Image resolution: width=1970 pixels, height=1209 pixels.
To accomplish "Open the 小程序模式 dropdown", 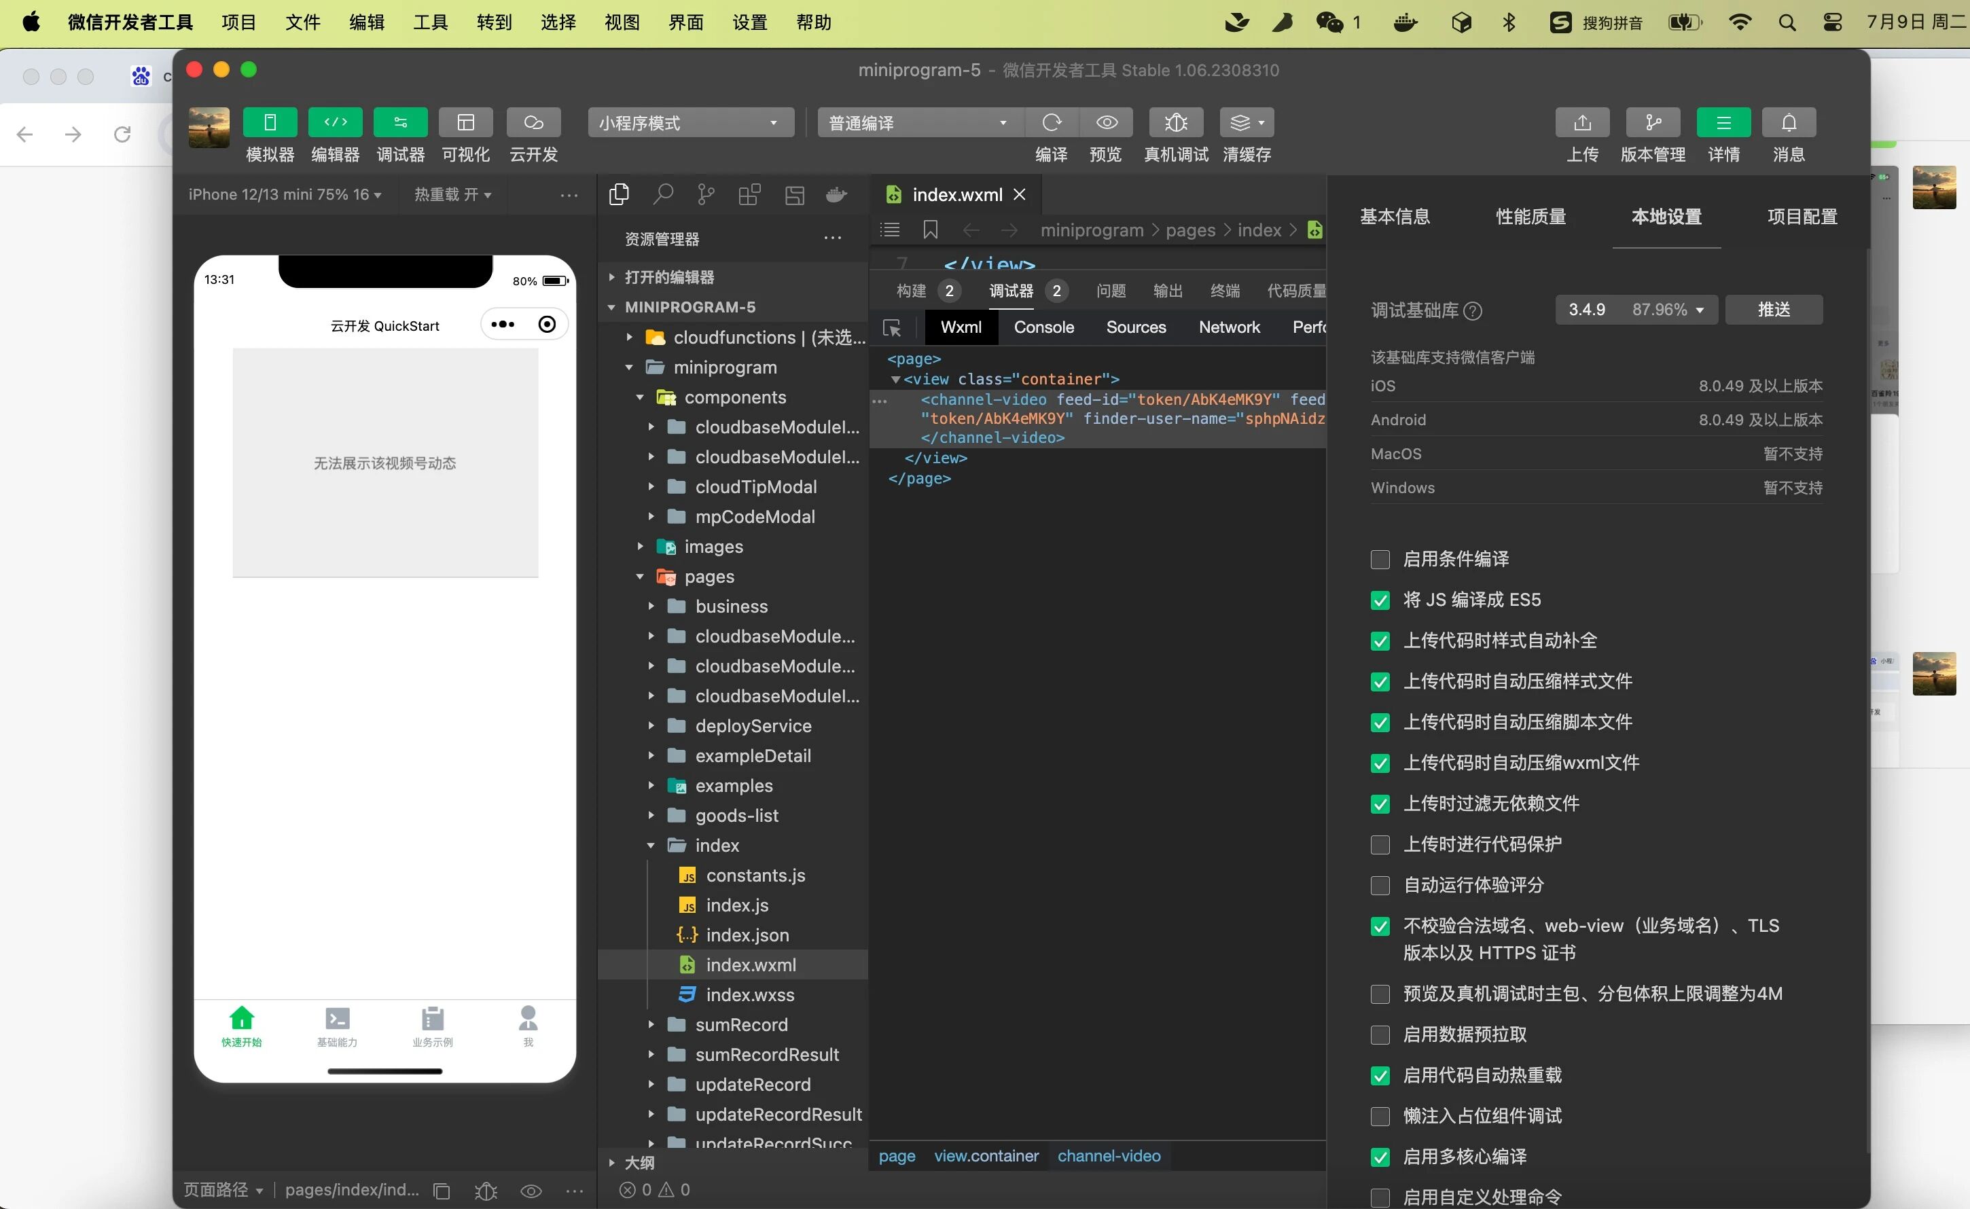I will [690, 122].
